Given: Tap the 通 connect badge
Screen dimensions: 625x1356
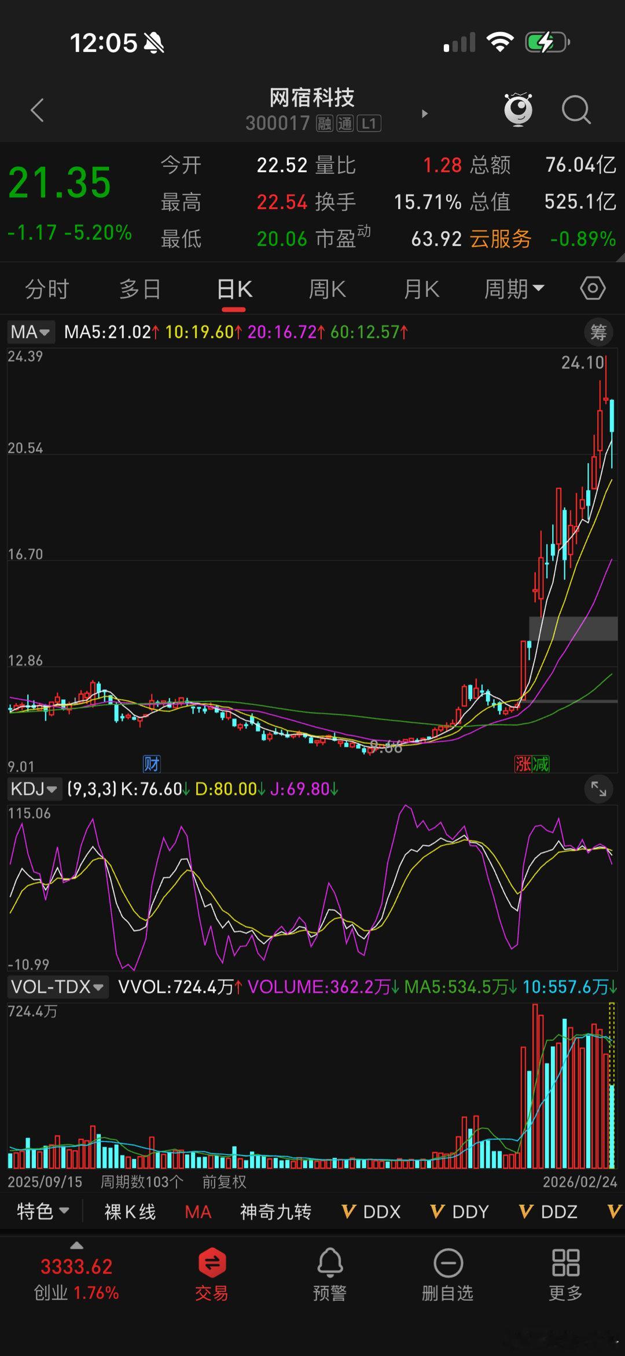Looking at the screenshot, I should point(345,123).
